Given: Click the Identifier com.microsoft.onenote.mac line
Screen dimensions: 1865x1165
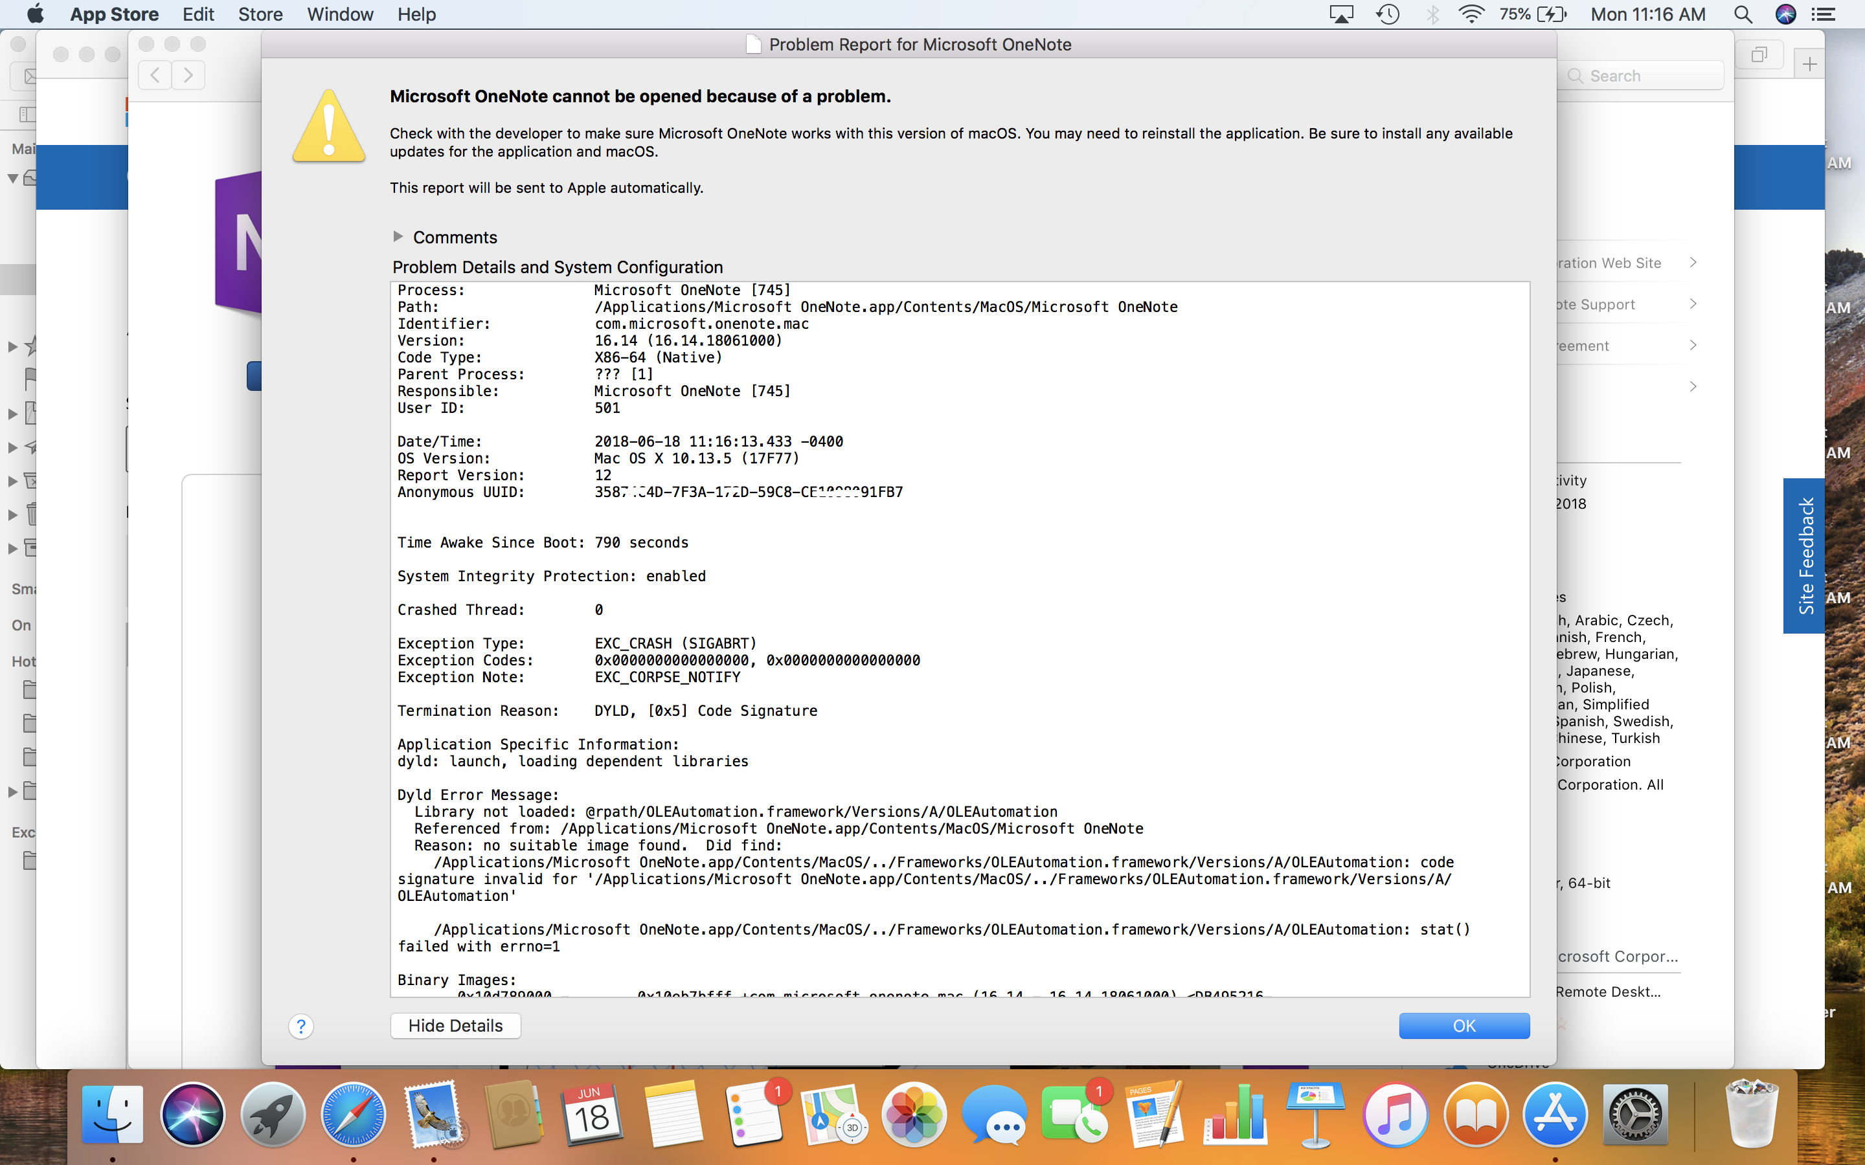Looking at the screenshot, I should [604, 324].
